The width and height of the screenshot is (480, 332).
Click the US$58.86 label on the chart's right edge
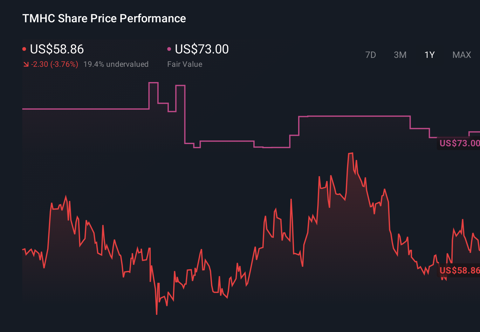[x=459, y=270]
